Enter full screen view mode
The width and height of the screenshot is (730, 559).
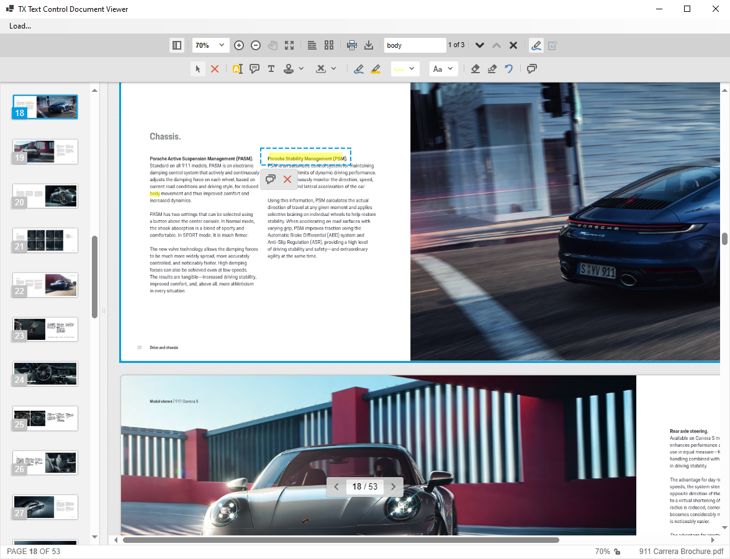(289, 45)
